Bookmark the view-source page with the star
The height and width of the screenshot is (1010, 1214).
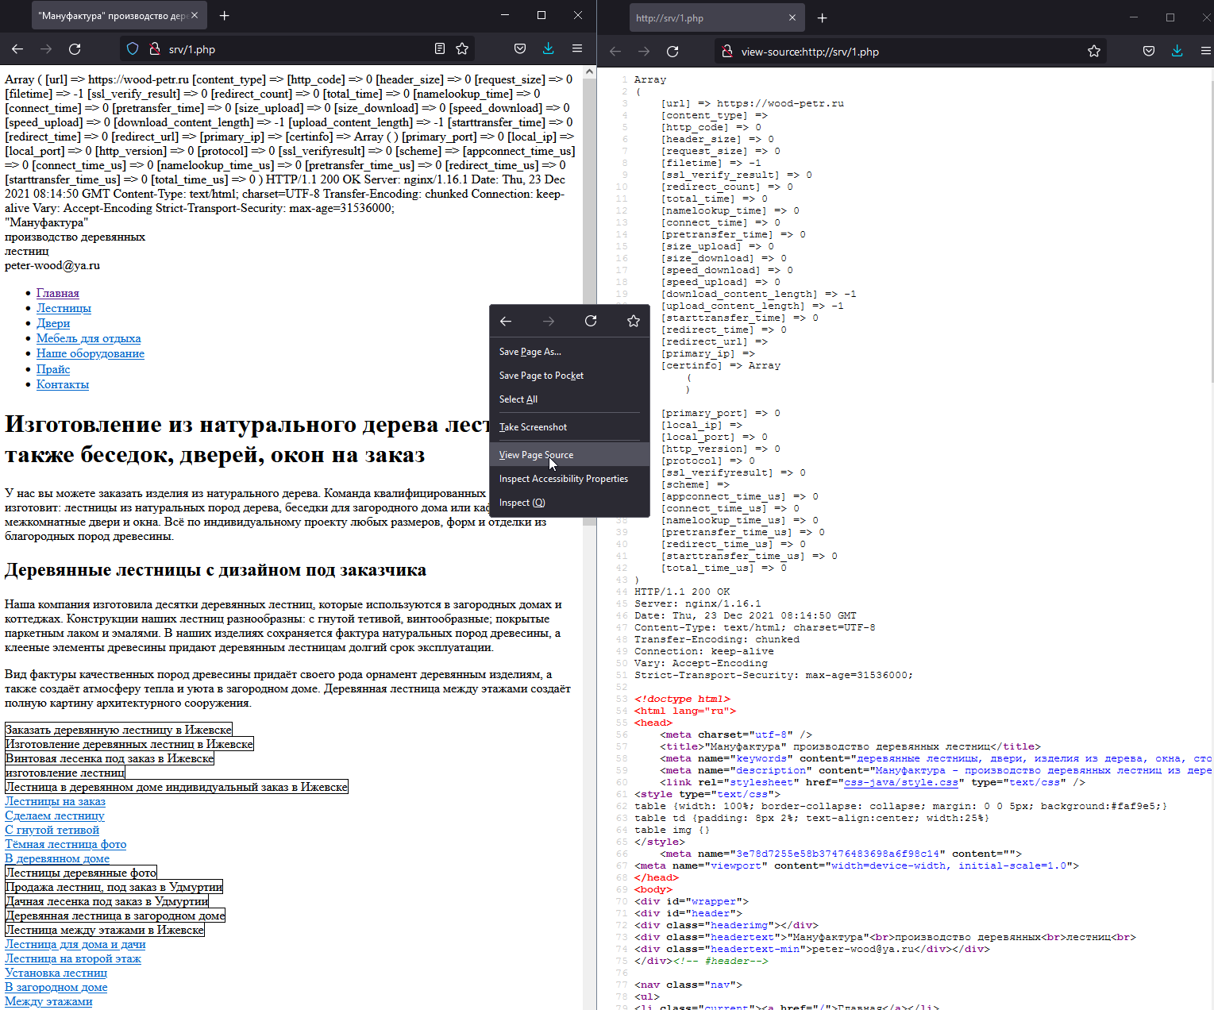(1094, 52)
